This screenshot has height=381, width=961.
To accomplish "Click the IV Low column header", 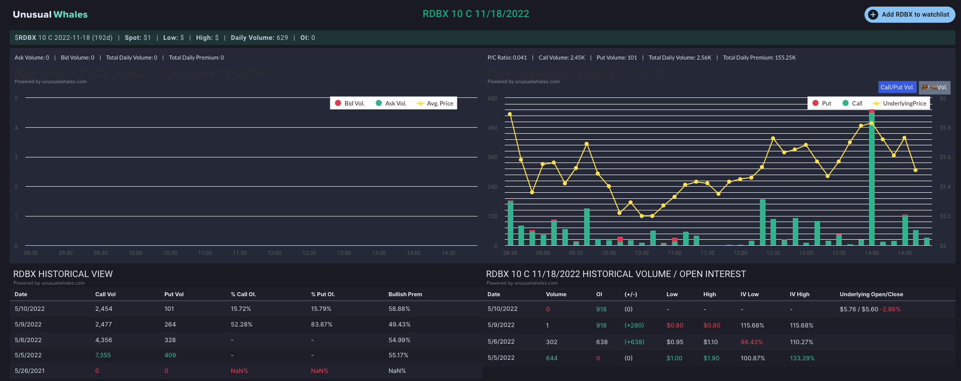I will click(750, 294).
